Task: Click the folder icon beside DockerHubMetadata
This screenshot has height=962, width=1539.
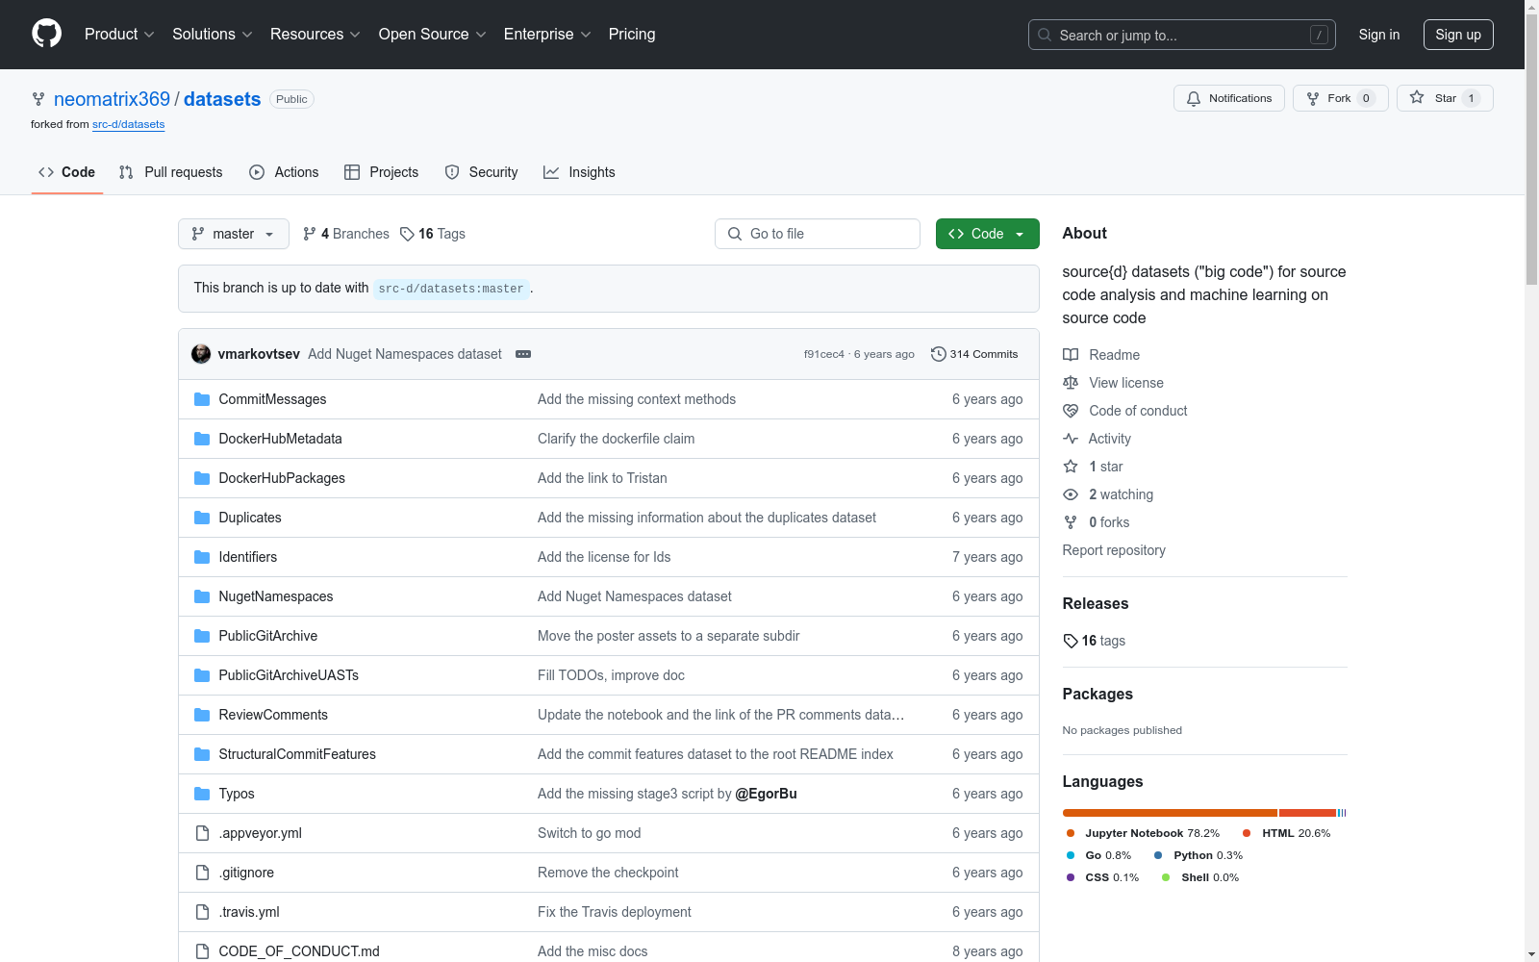Action: [202, 439]
